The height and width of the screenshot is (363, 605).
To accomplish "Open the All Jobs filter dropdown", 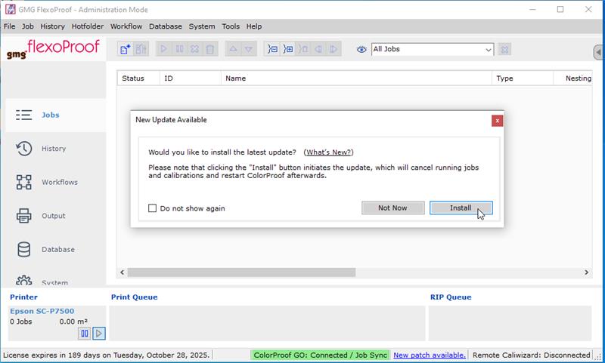I will point(433,49).
